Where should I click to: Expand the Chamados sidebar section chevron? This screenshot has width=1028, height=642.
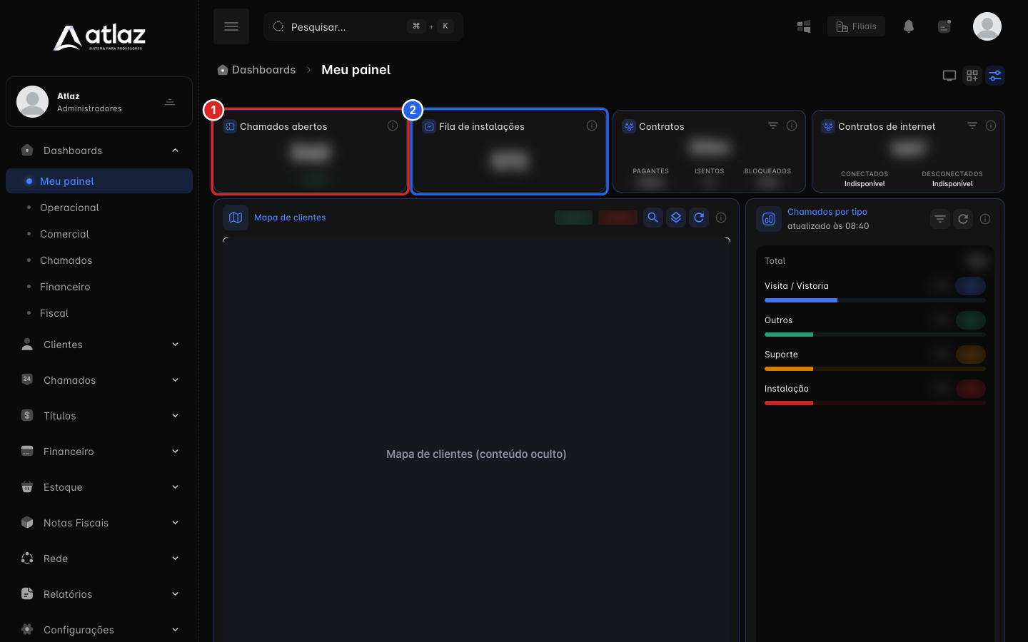click(x=176, y=380)
